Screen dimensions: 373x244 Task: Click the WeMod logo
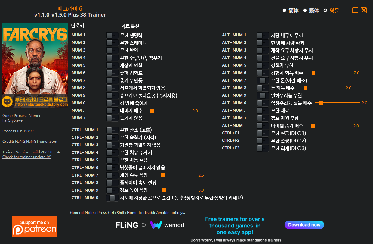[167, 225]
